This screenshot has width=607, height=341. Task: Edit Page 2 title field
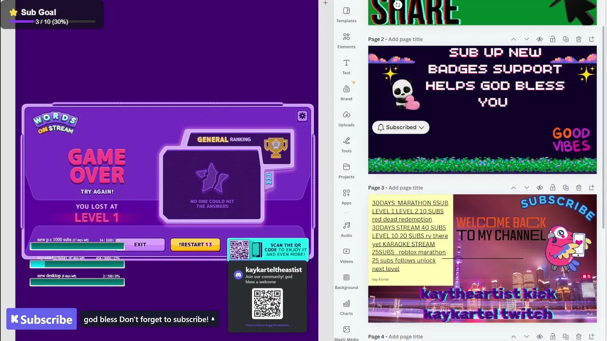pyautogui.click(x=405, y=39)
